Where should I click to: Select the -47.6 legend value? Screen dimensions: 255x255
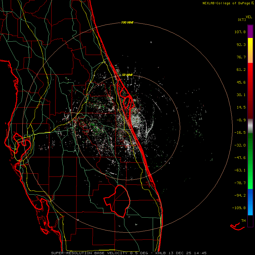[x=240, y=158]
